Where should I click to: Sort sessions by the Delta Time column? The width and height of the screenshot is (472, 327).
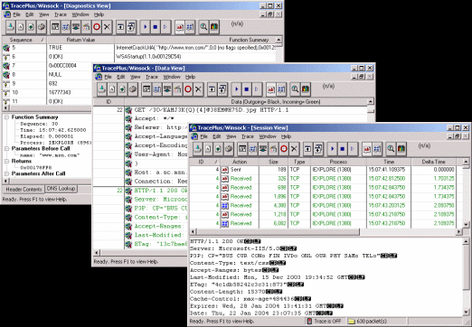tap(433, 162)
